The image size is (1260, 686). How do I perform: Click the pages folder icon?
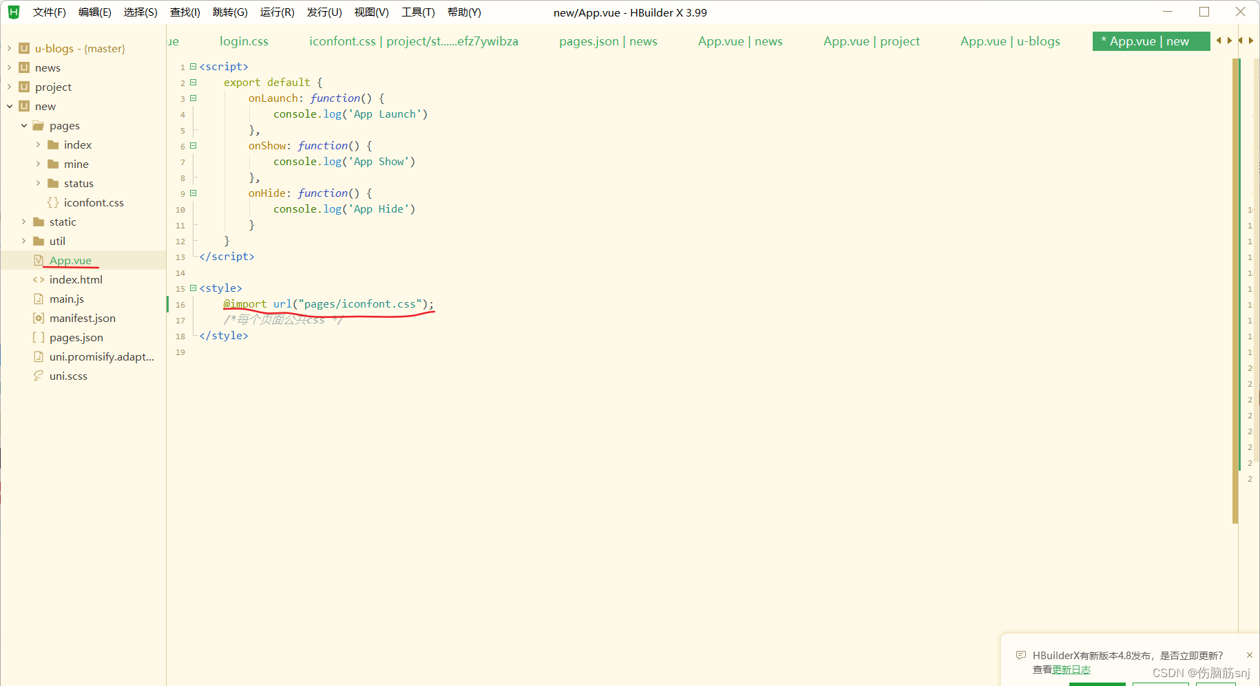point(39,125)
